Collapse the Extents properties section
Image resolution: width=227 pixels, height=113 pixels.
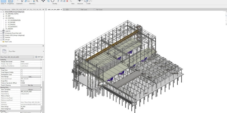(41, 68)
